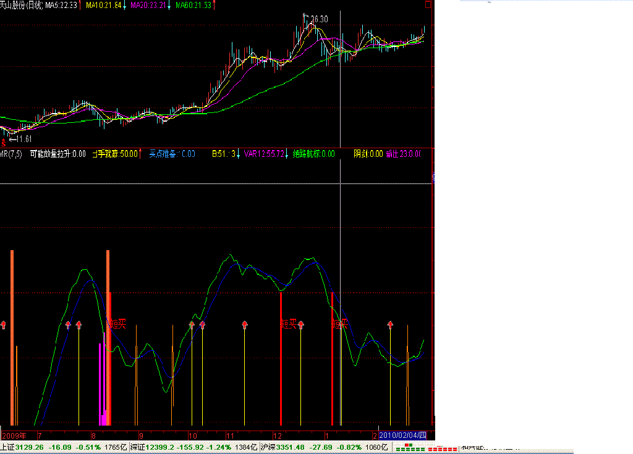This screenshot has height=454, width=633.
Task: Click the 可能放量拉升:0.00 indicator value
Action: pyautogui.click(x=57, y=154)
